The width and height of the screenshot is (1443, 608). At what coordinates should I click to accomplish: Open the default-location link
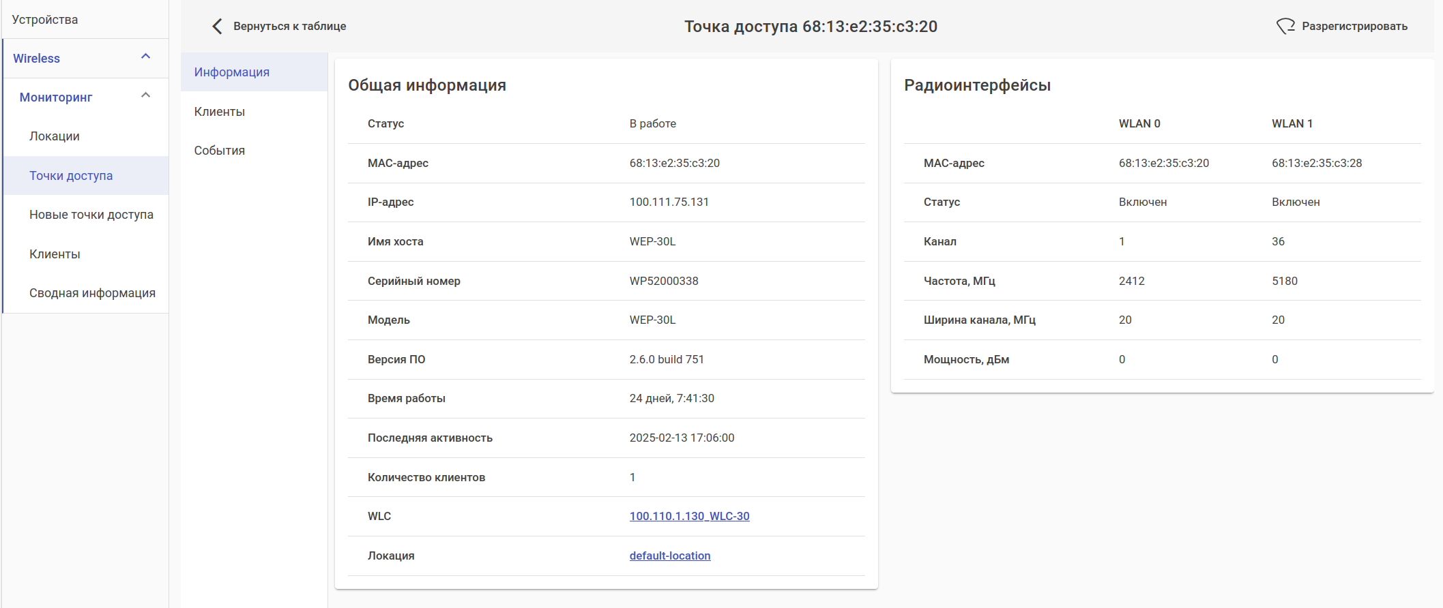tap(670, 556)
